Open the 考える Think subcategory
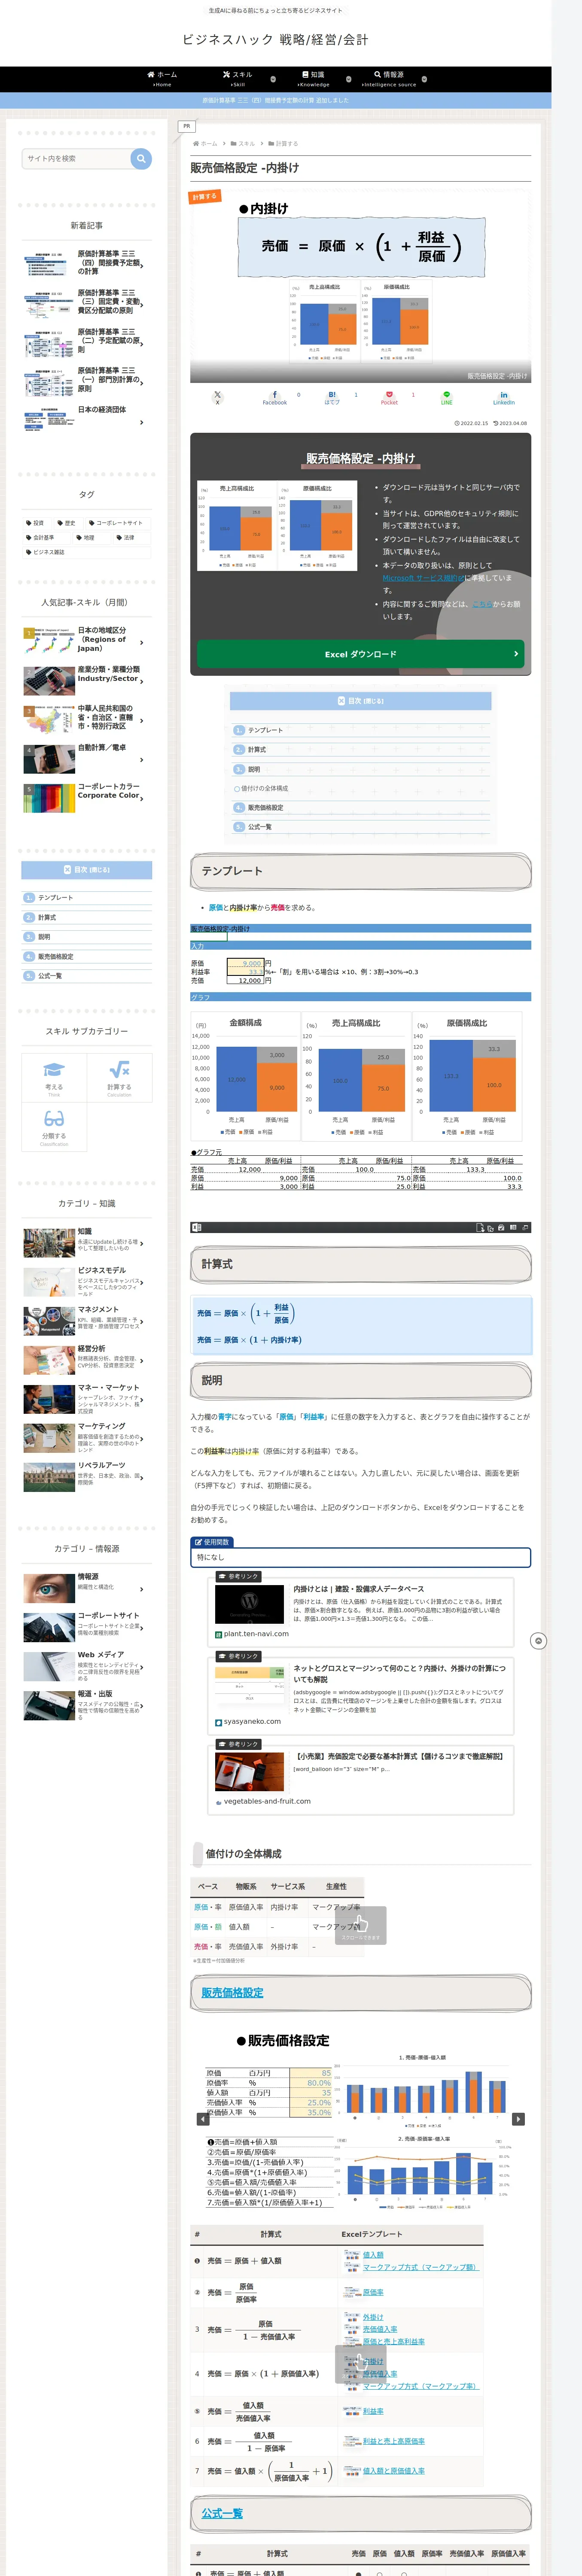This screenshot has height=2576, width=582. coord(54,1077)
